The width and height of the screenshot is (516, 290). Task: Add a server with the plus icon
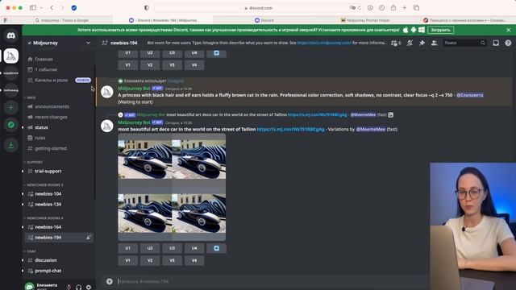click(x=10, y=107)
